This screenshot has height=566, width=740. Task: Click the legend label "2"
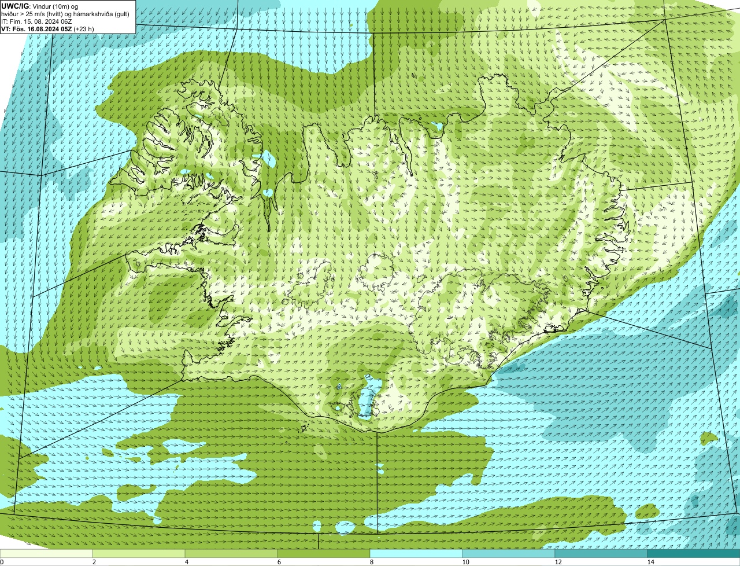pos(94,562)
